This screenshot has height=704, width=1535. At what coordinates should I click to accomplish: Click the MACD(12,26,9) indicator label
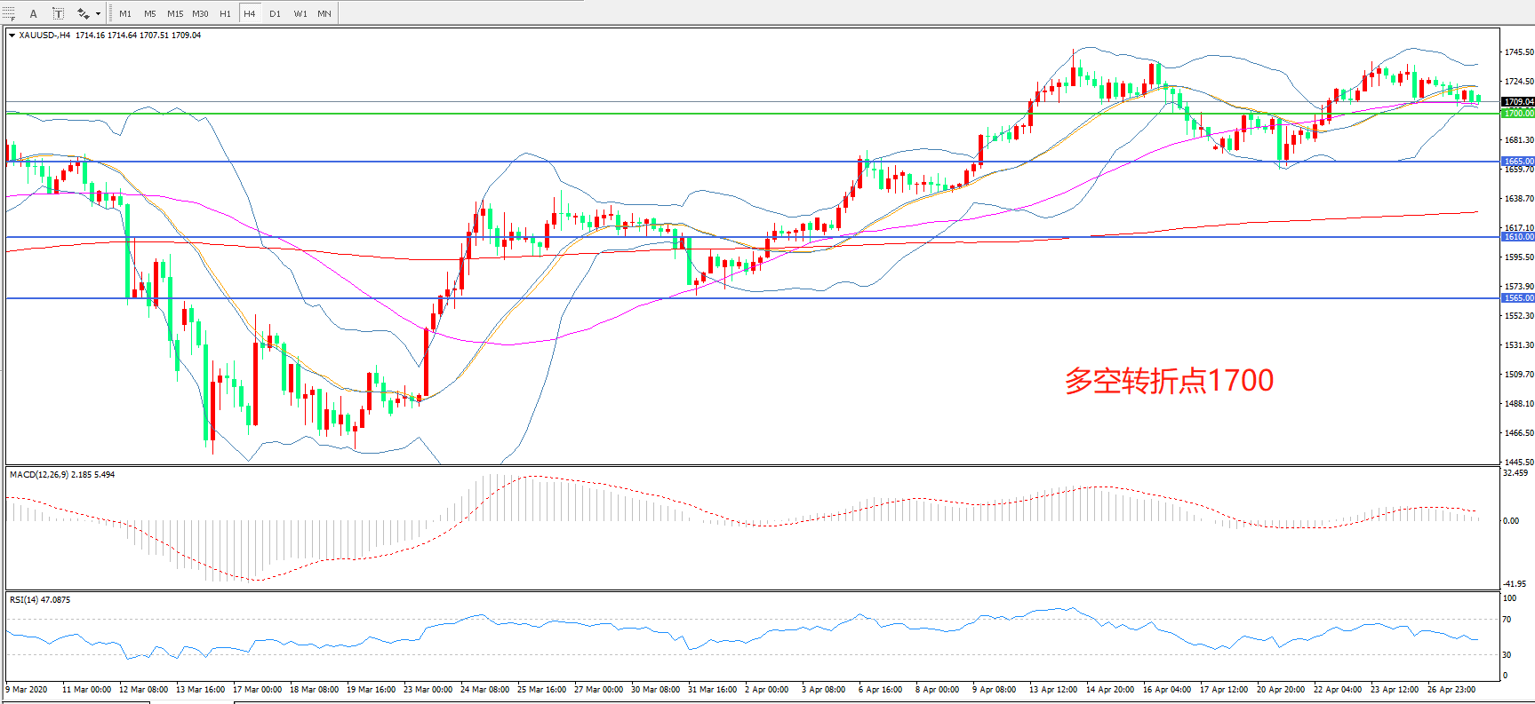pos(61,475)
